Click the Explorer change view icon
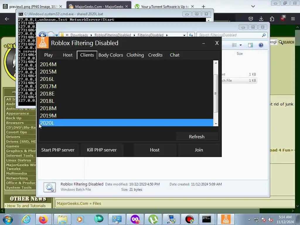 (x=234, y=45)
